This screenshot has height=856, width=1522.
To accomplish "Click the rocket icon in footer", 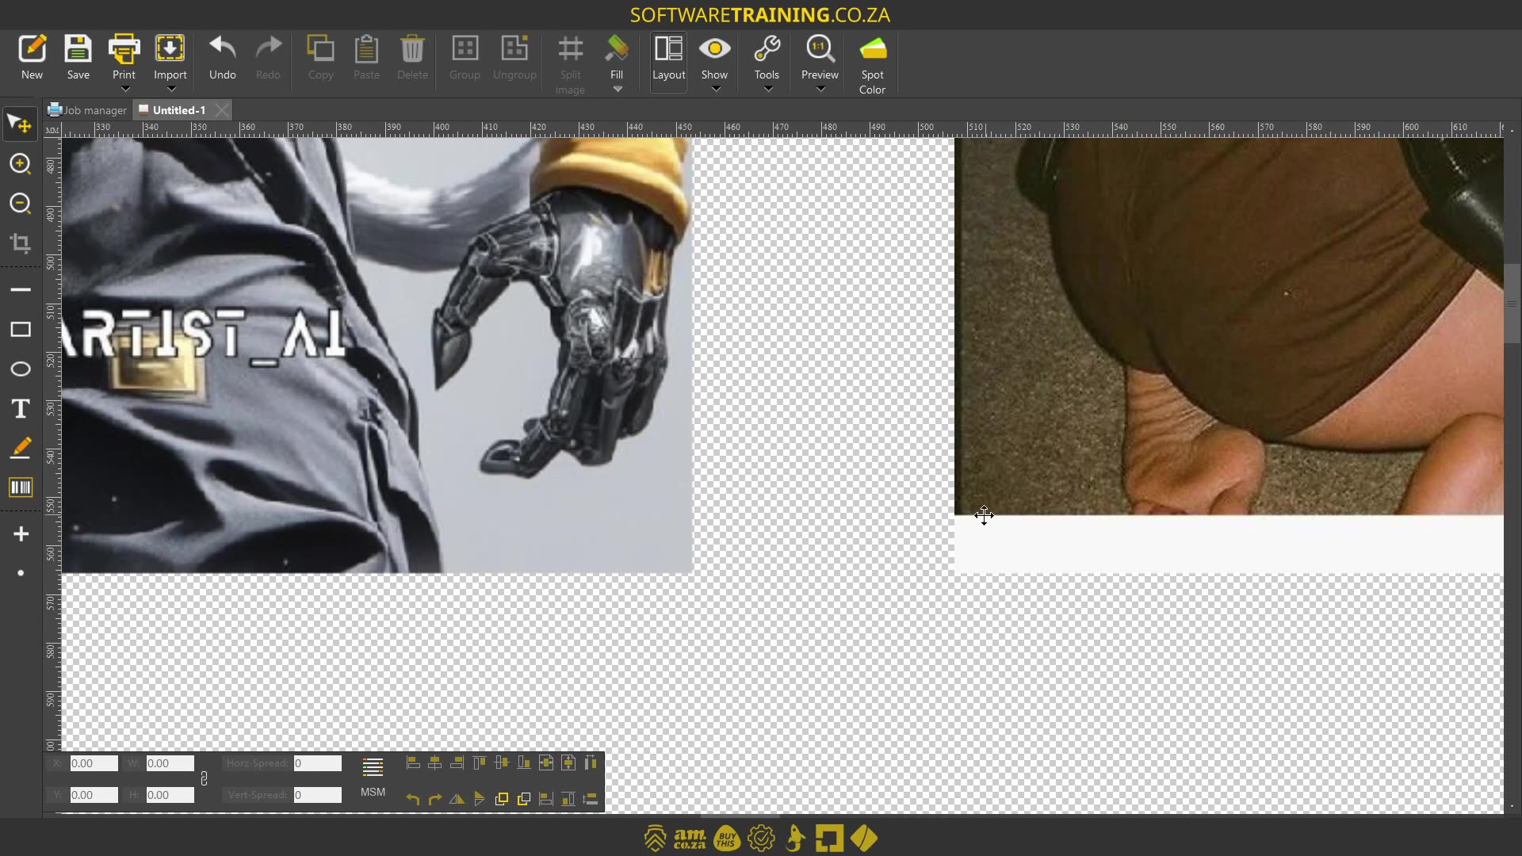I will coord(795,839).
